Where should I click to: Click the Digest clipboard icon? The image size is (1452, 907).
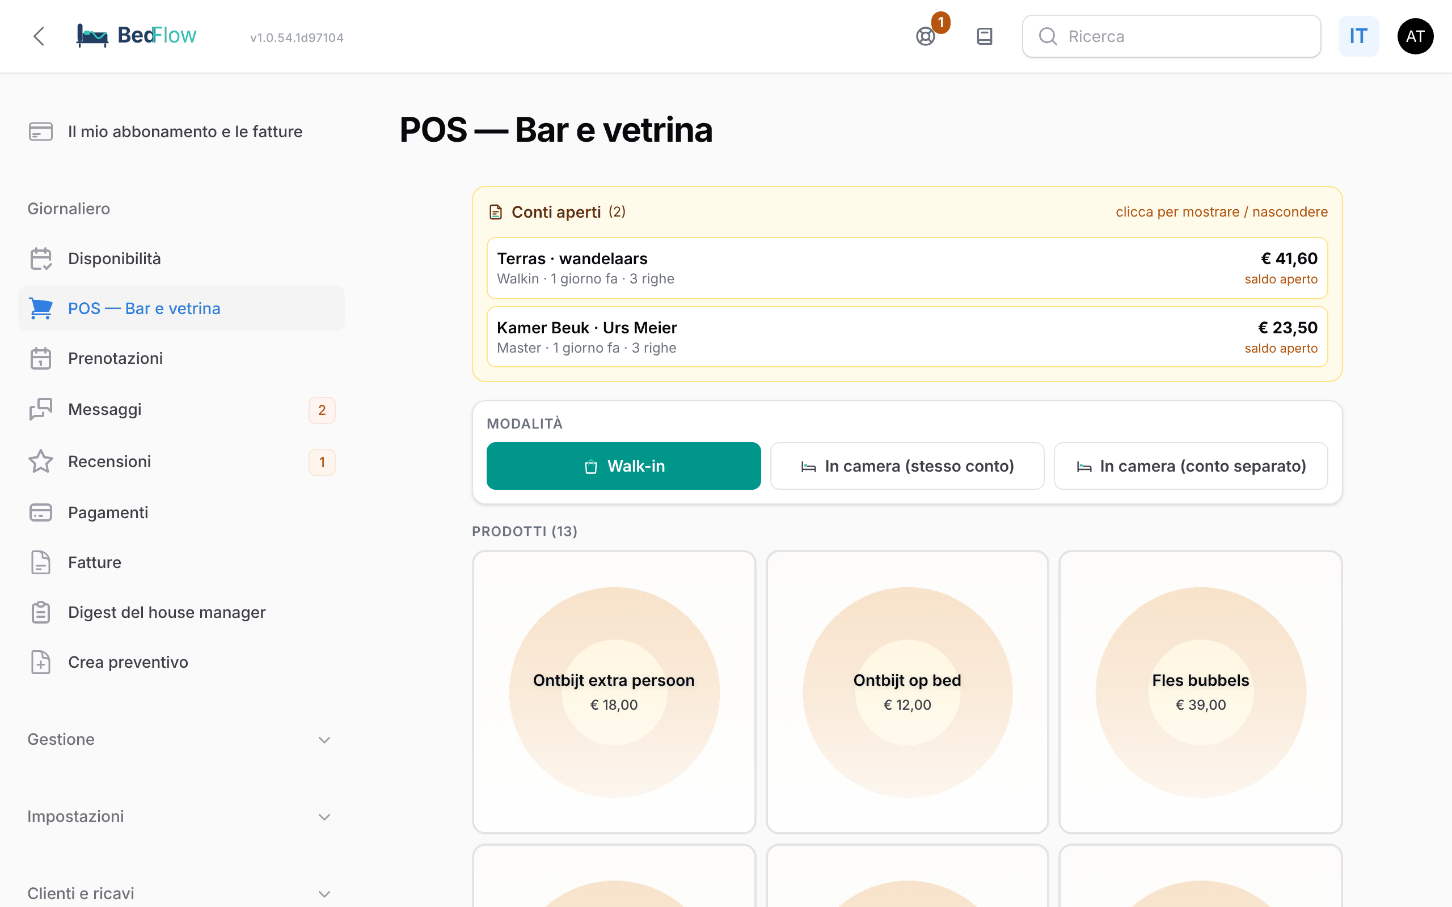point(41,612)
